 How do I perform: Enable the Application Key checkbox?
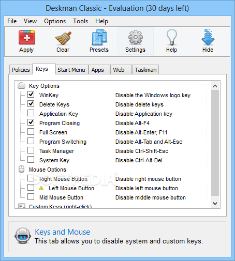31,113
